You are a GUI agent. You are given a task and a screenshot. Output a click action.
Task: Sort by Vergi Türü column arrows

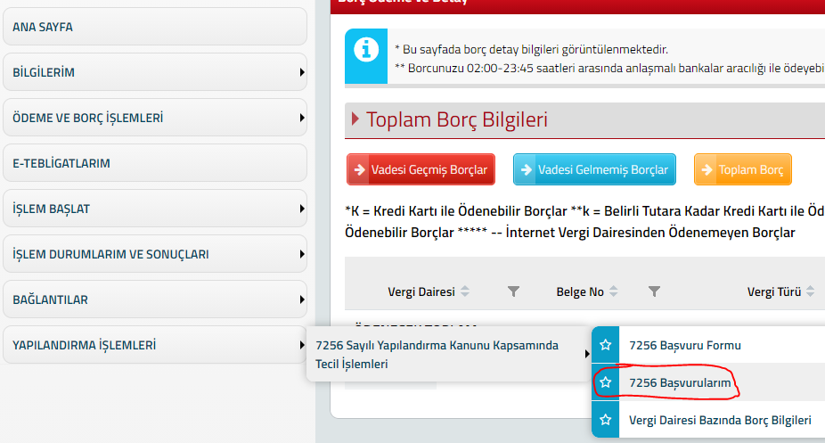tap(811, 291)
